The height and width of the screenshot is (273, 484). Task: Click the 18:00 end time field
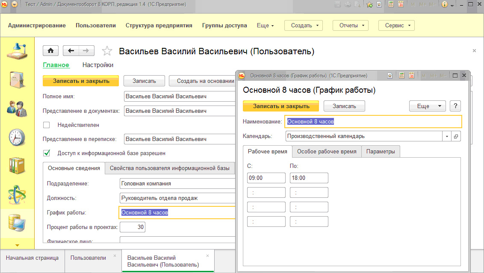click(x=309, y=178)
